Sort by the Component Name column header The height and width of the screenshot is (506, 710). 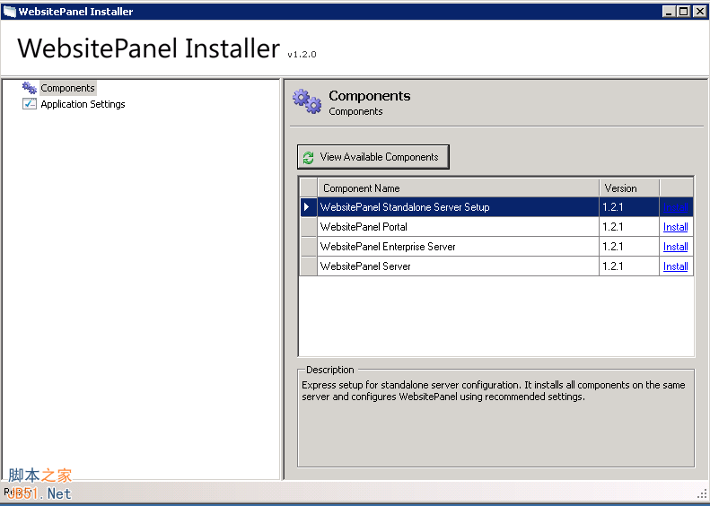click(x=458, y=188)
